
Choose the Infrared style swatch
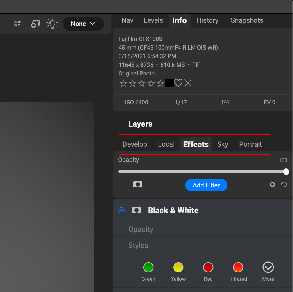[238, 268]
